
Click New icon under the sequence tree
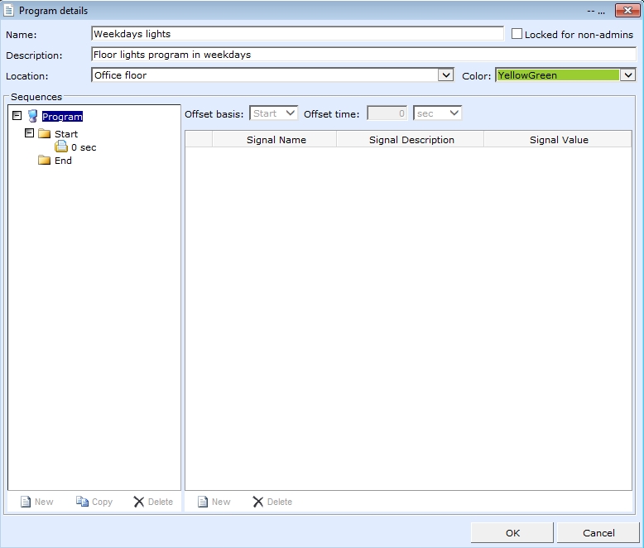25,502
